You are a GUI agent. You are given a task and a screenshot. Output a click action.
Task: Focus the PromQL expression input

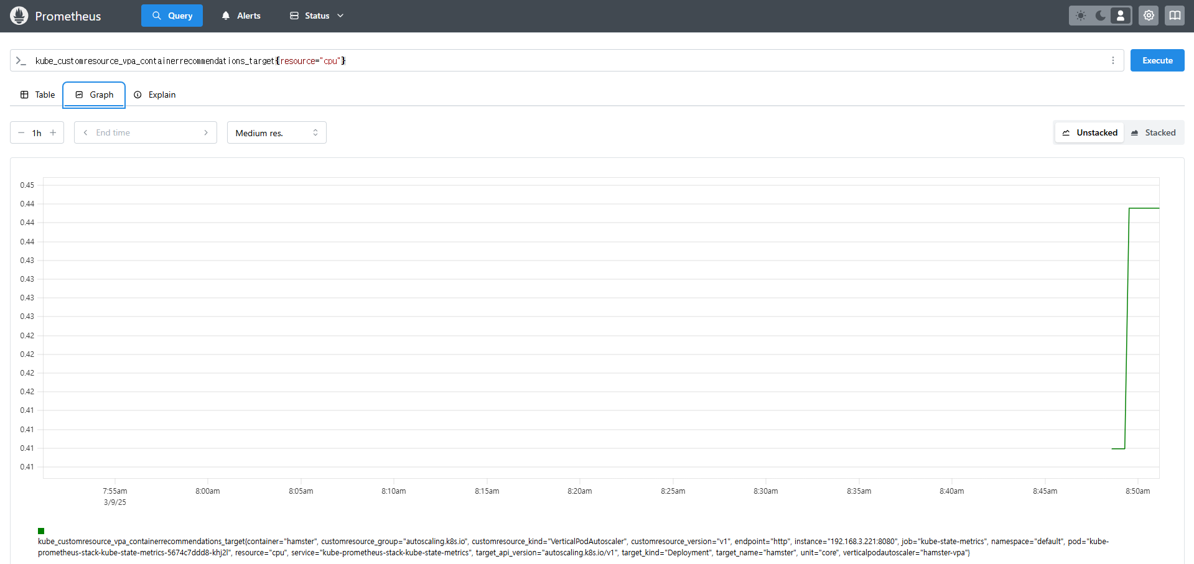[x=566, y=60]
